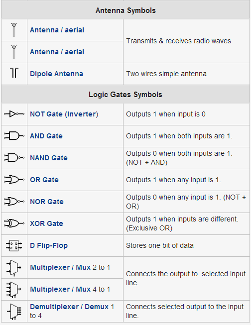251x325 pixels.
Task: Select the demultiplexer symbol icon
Action: (14, 312)
